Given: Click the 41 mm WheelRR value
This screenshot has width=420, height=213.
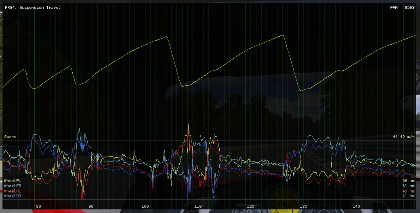Looking at the screenshot, I should 408,196.
